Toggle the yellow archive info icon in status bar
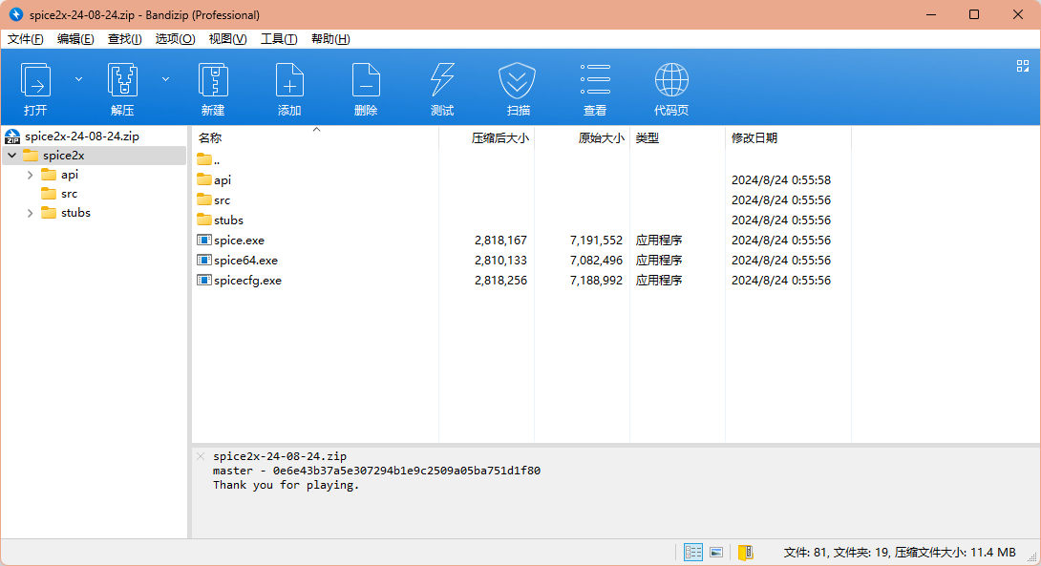The width and height of the screenshot is (1041, 566). tap(746, 553)
